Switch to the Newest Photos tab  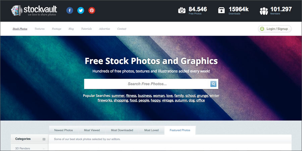(x=63, y=130)
